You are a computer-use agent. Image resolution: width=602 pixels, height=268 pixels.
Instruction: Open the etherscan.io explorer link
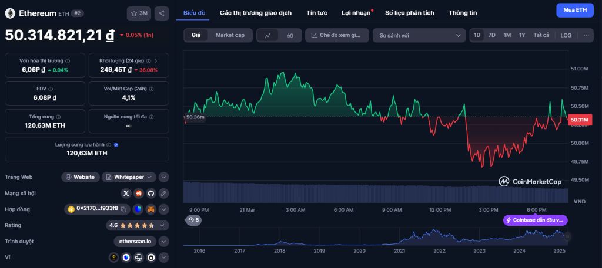coord(135,242)
